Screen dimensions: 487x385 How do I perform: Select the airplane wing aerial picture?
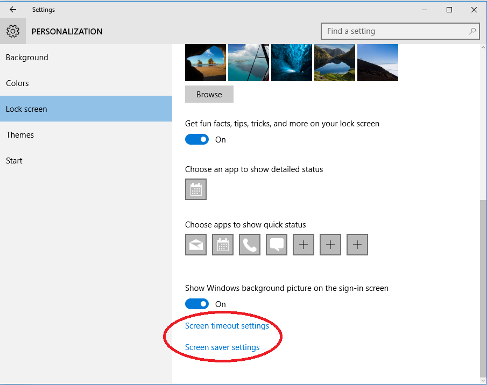click(249, 63)
